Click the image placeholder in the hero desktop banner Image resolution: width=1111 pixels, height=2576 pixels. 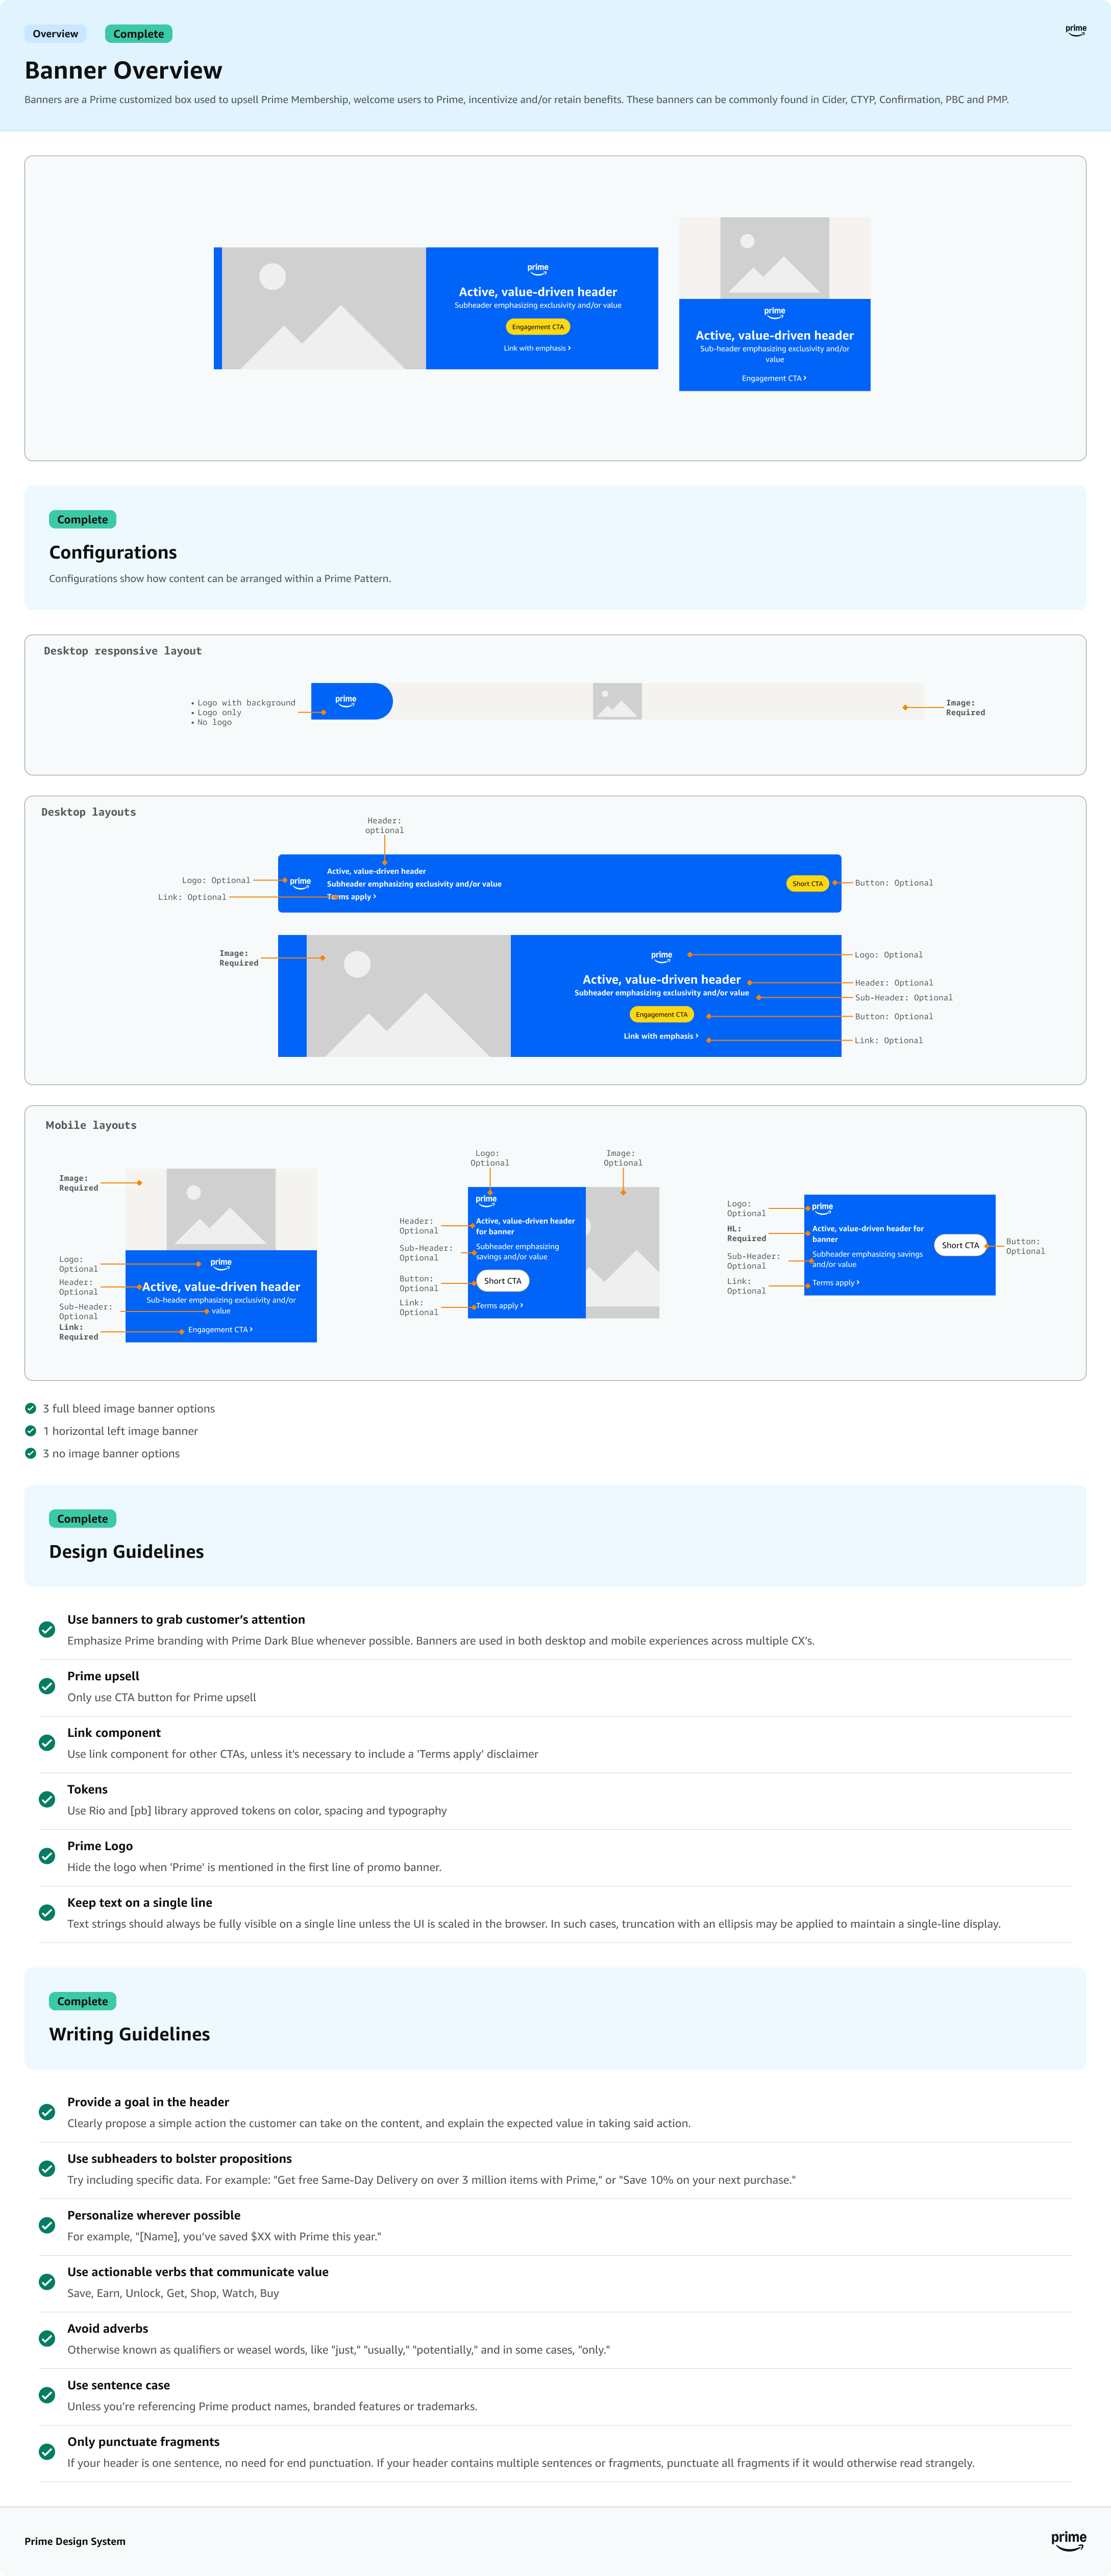323,308
